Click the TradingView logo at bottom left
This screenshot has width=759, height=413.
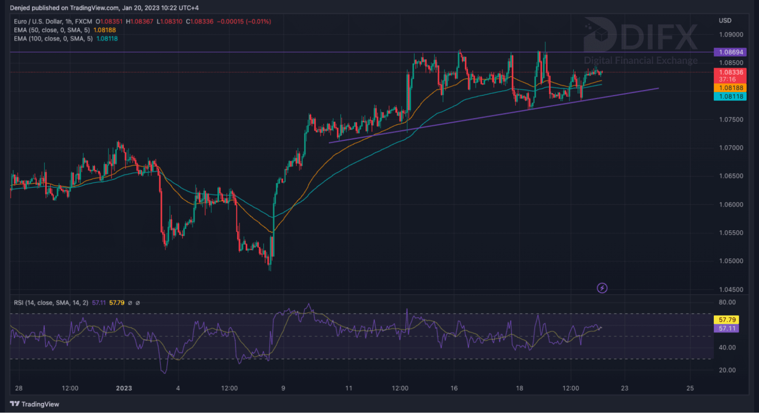(35, 404)
